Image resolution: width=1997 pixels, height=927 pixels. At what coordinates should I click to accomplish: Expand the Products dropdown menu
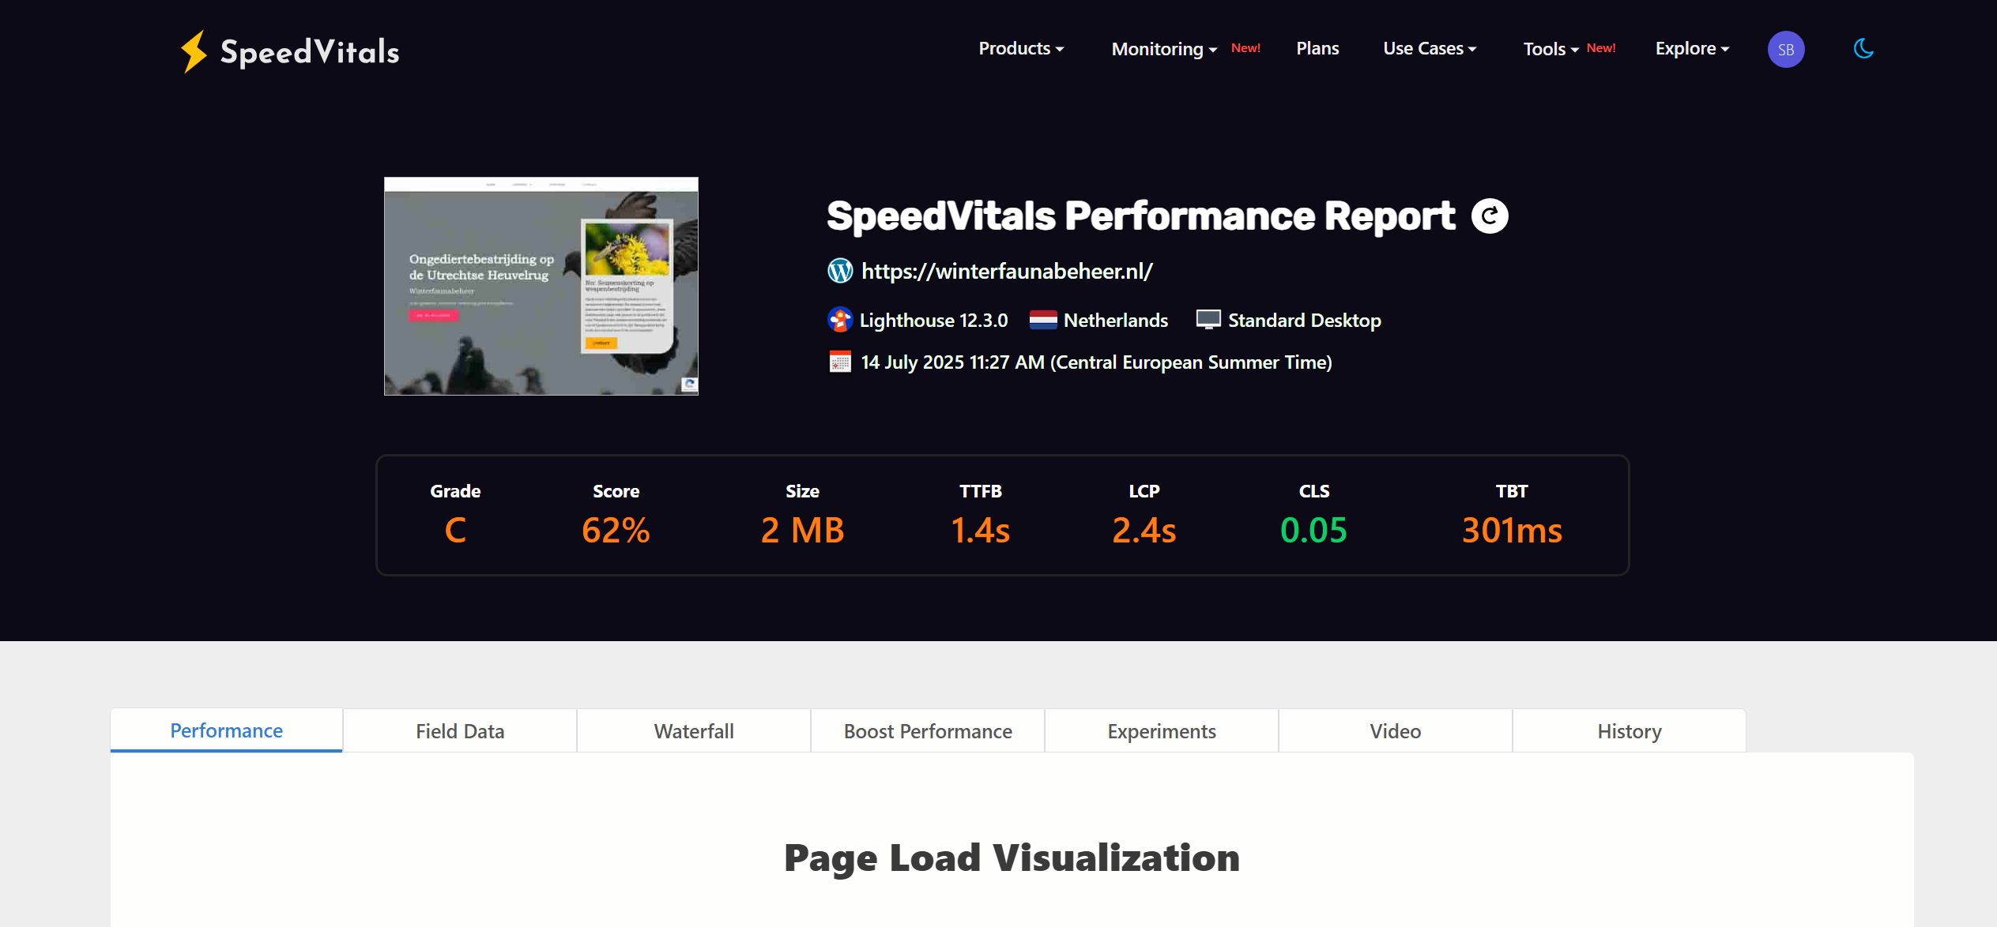click(x=1021, y=48)
